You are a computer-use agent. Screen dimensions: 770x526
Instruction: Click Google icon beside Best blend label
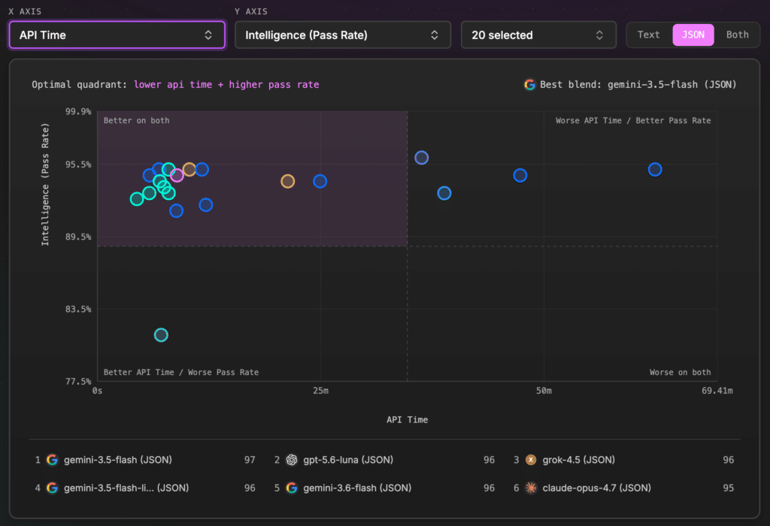529,84
